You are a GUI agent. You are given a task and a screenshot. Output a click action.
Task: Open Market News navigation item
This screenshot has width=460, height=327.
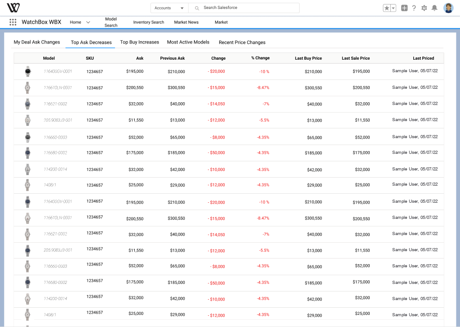pyautogui.click(x=186, y=22)
